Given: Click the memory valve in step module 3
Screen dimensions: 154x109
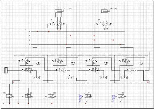Looking at the screenshot, I should pyautogui.click(x=95, y=70).
